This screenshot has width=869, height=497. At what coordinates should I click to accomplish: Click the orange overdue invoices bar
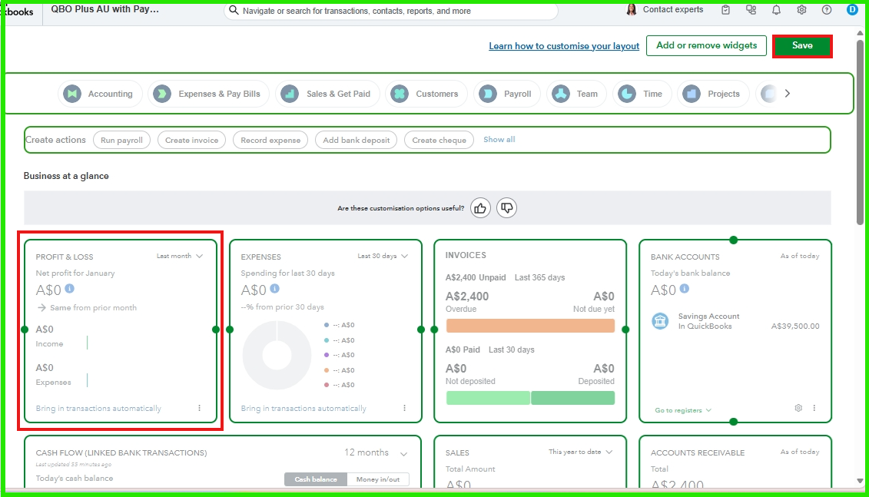(x=530, y=326)
